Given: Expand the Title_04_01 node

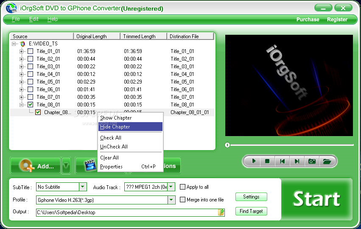Looking at the screenshot, I should 21,74.
